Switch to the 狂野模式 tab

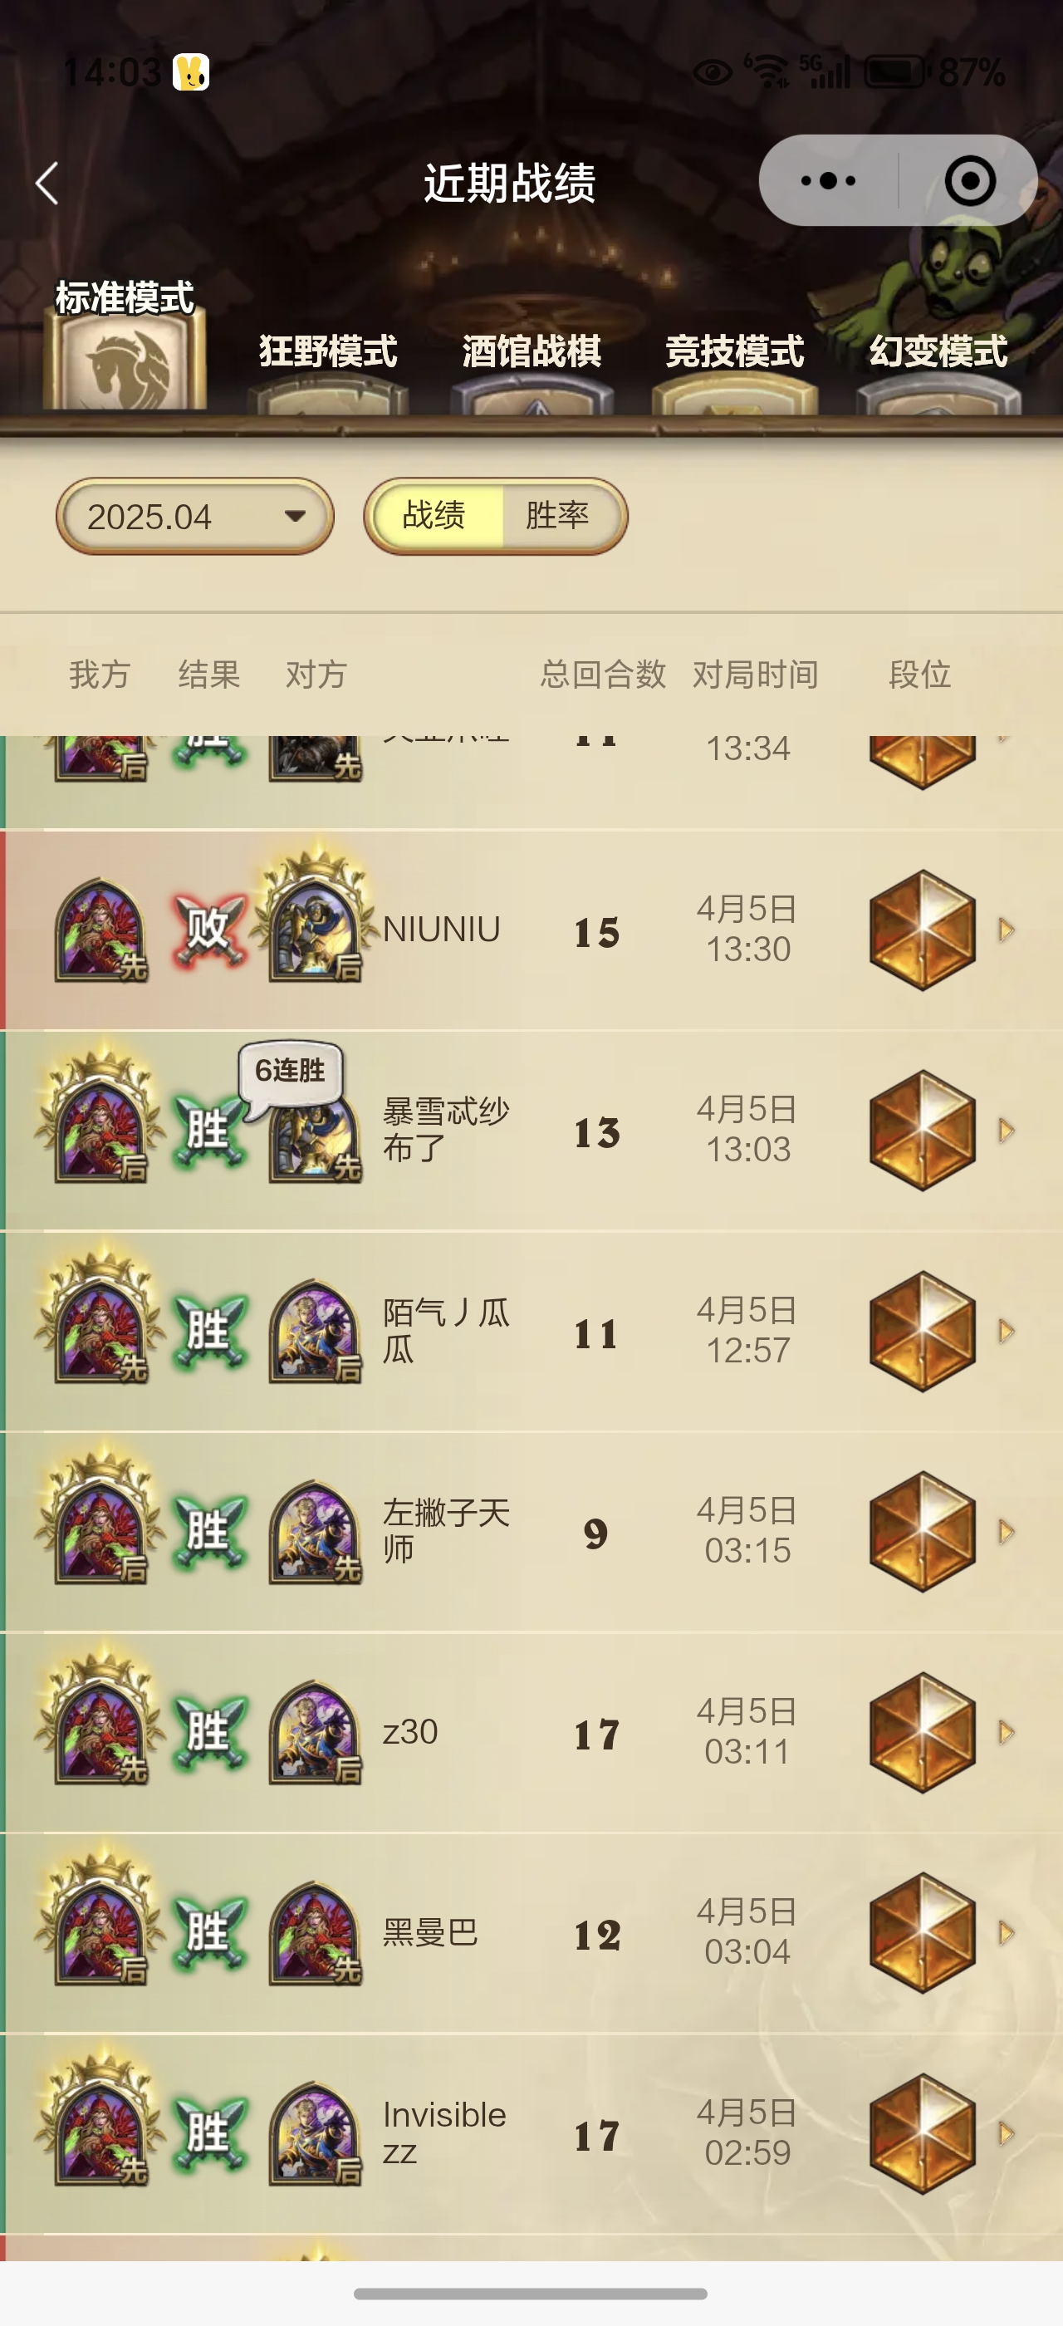327,370
